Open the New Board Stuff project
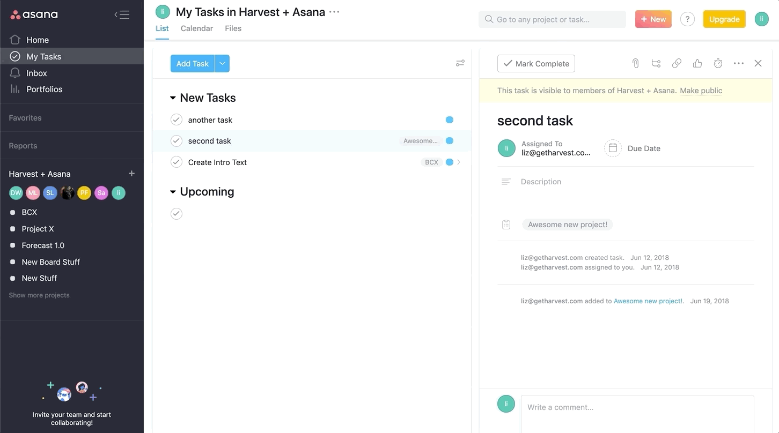Screen dimensions: 779x433 (50, 262)
